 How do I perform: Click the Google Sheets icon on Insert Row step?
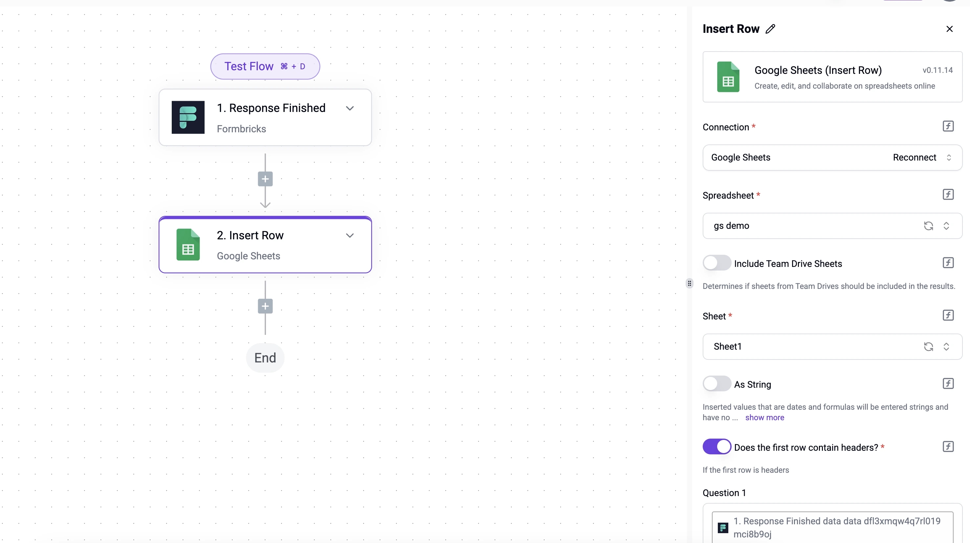coord(188,244)
